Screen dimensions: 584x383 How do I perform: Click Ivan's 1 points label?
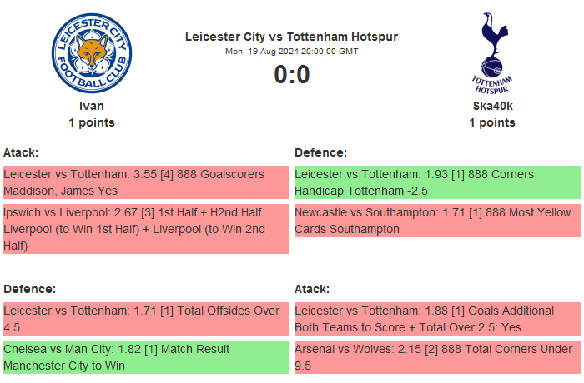click(91, 122)
